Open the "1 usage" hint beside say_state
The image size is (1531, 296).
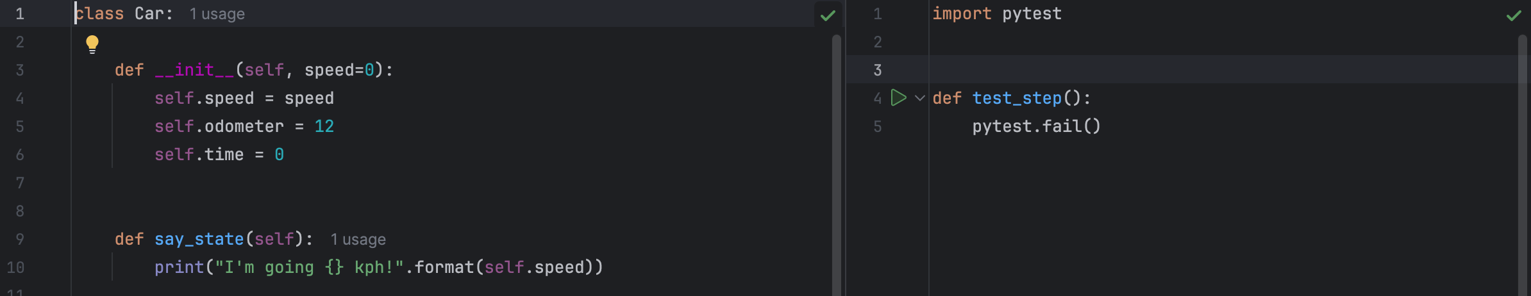pos(358,240)
